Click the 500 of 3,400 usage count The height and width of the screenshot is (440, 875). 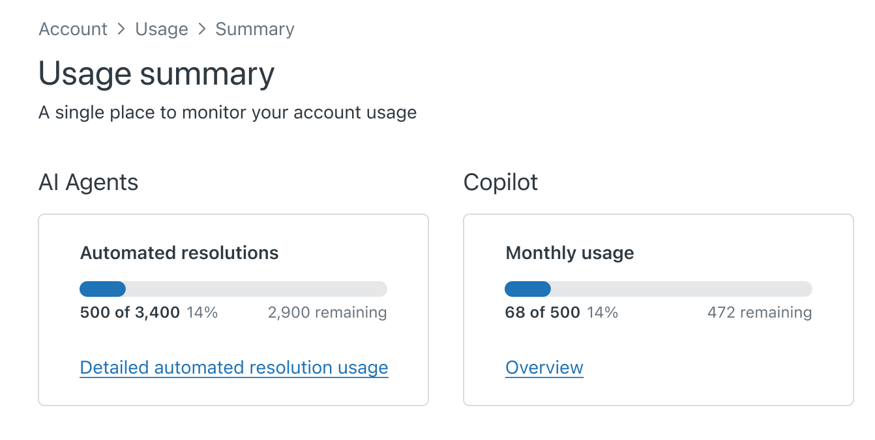(130, 313)
